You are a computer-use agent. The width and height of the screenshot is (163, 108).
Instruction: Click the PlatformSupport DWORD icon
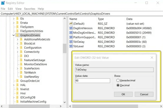[71, 37]
